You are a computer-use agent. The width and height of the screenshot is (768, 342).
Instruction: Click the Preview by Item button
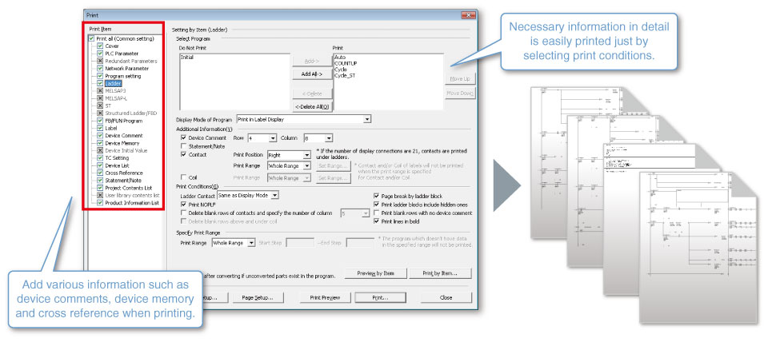(376, 273)
